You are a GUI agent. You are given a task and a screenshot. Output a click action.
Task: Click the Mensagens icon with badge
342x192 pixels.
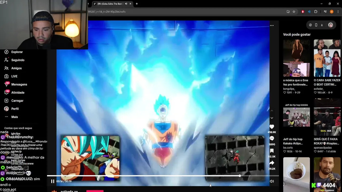[7, 84]
